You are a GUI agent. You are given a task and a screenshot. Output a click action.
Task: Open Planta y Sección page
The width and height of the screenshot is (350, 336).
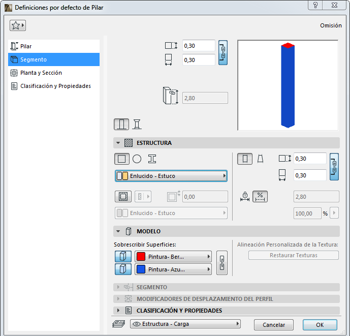tap(54, 73)
